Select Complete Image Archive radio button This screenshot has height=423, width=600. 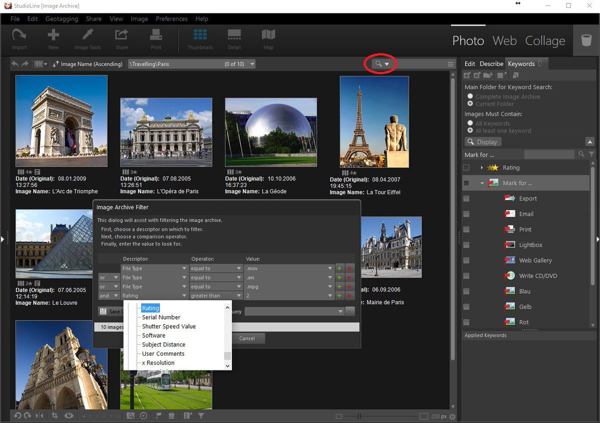click(470, 96)
